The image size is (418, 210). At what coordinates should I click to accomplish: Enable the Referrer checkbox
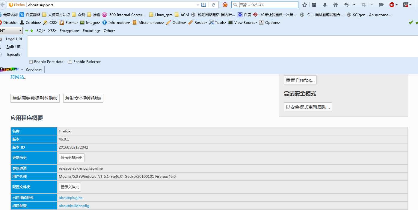click(x=70, y=62)
